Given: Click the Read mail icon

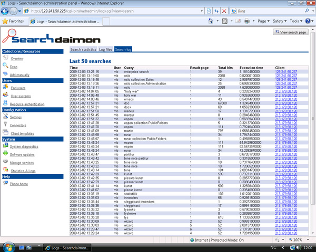Looking at the screenshot, I should click(x=238, y=21).
